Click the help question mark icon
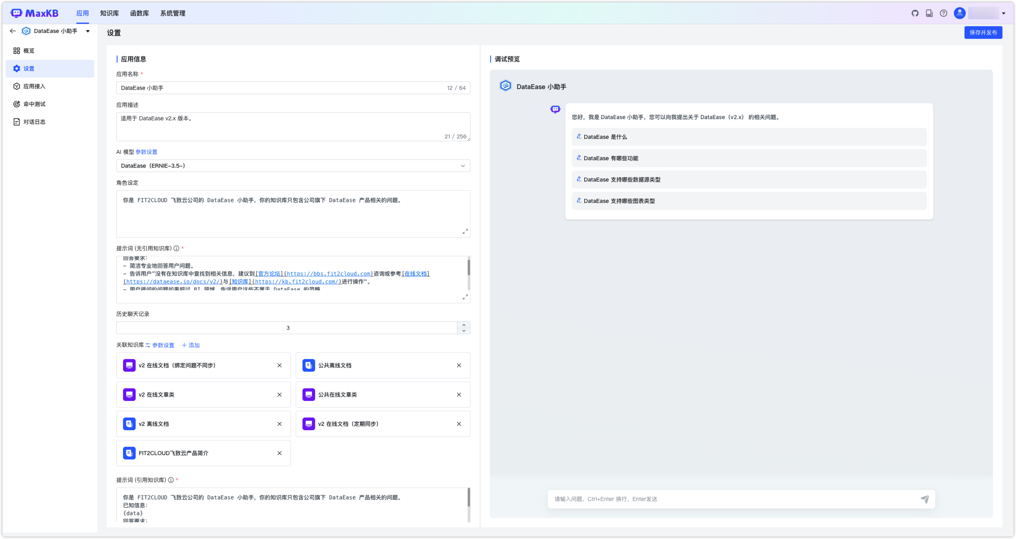Viewport: 1016px width, 539px height. coord(943,13)
